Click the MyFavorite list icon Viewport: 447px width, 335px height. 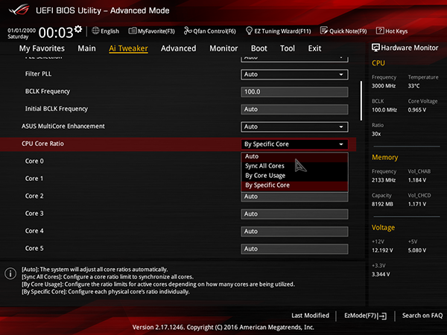pos(133,31)
